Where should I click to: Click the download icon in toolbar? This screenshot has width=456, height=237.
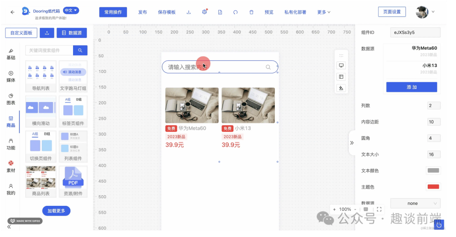(x=188, y=12)
